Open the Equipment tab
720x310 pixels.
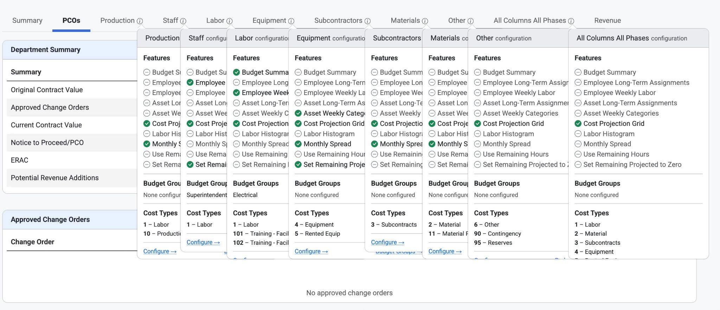pyautogui.click(x=269, y=20)
